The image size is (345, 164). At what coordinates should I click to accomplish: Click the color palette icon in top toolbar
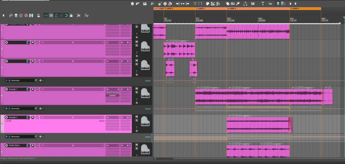click(x=208, y=4)
